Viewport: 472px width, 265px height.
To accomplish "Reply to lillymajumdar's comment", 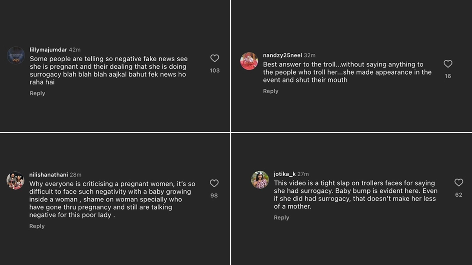I will pos(37,93).
